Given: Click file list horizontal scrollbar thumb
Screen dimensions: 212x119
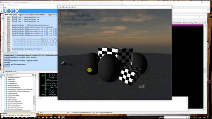Looking at the screenshot, I should coord(17,111).
